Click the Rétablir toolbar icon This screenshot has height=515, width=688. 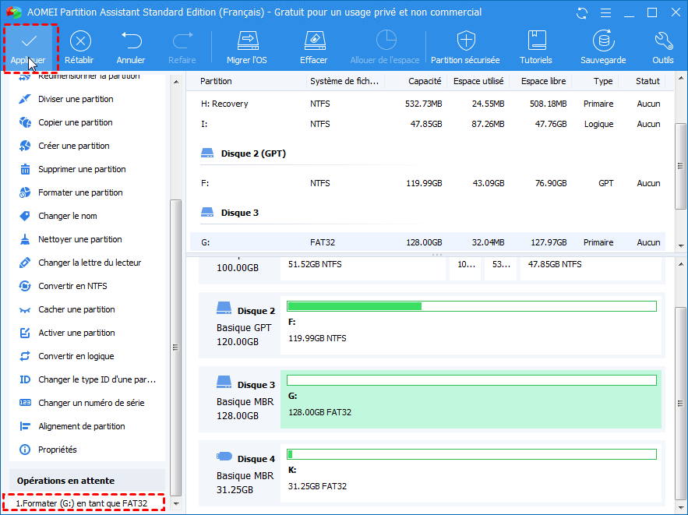(79, 48)
